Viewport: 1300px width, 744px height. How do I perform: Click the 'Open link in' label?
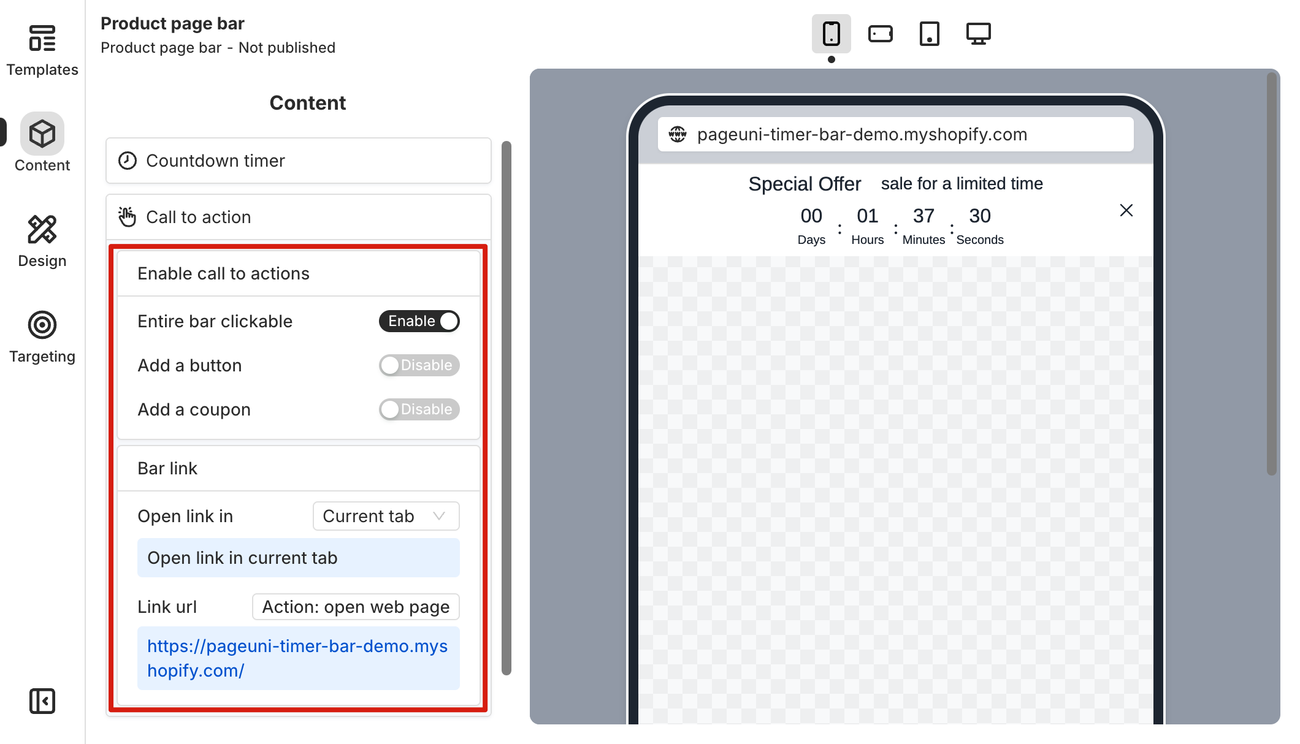click(x=185, y=516)
